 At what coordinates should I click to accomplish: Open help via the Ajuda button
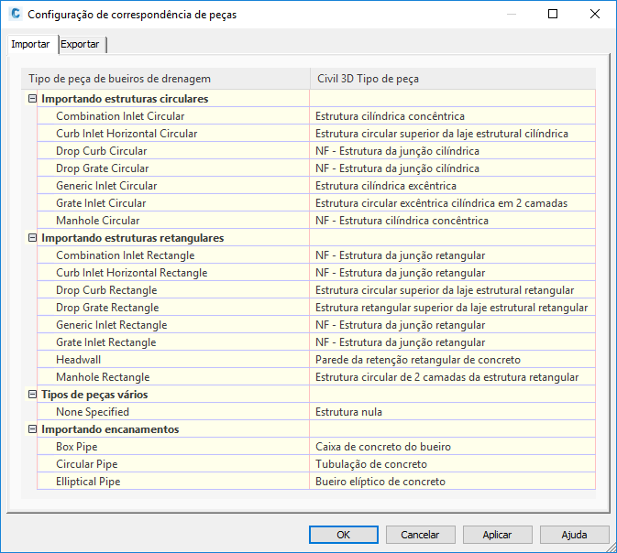click(575, 535)
